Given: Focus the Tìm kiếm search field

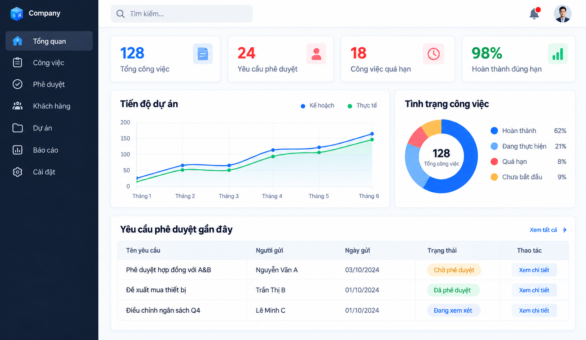Looking at the screenshot, I should pyautogui.click(x=182, y=14).
